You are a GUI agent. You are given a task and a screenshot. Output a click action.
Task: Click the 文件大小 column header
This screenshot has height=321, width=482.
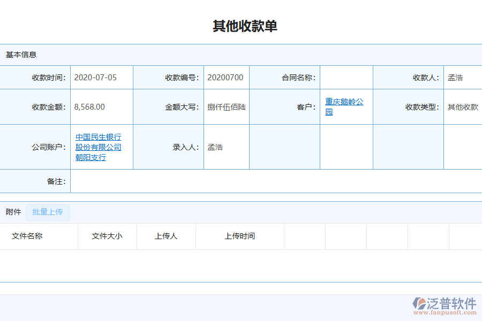(x=106, y=236)
